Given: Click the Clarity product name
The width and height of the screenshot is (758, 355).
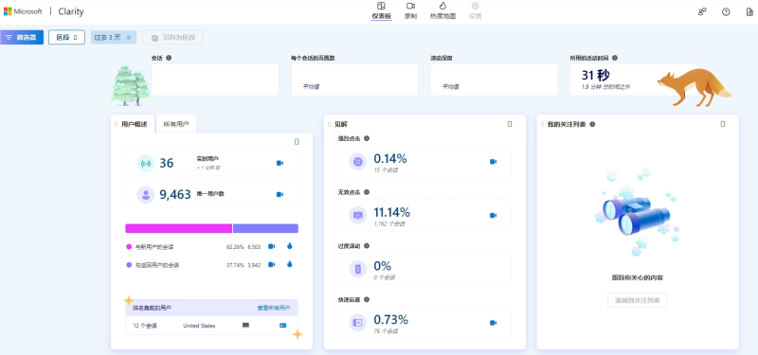Looking at the screenshot, I should coord(70,11).
